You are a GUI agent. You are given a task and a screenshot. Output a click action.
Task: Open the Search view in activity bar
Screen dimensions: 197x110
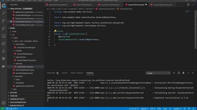tap(3, 13)
